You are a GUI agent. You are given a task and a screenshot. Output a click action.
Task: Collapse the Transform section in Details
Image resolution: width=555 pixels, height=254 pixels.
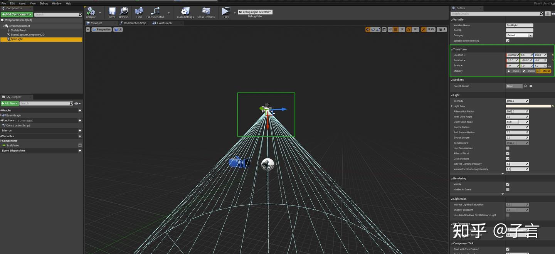click(452, 49)
